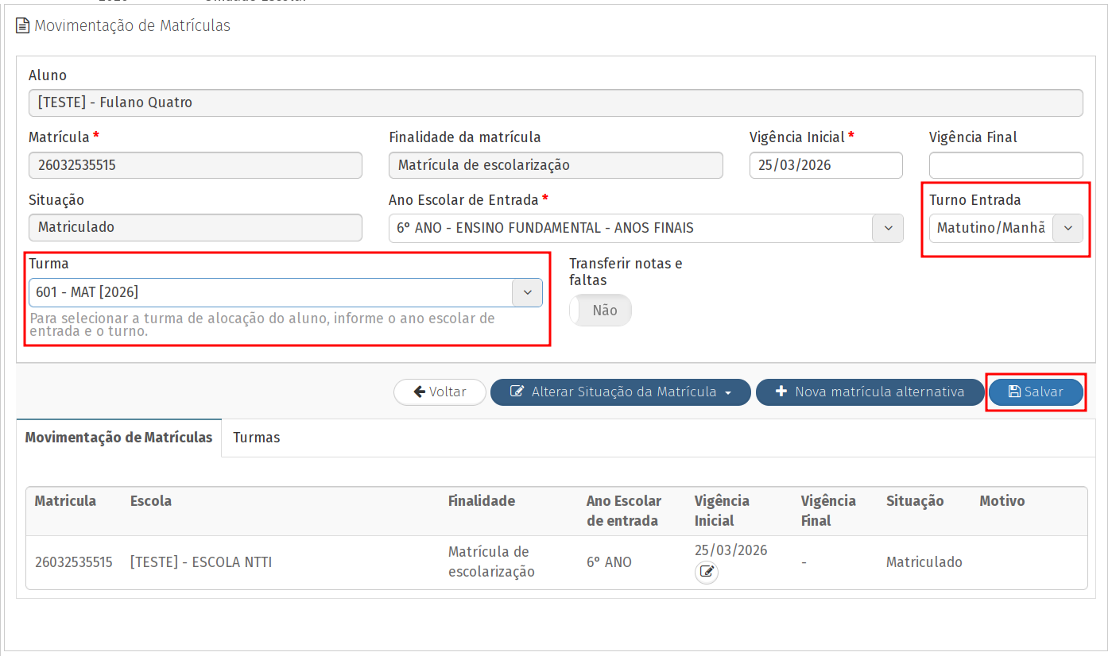
Task: Go back using the Voltar button
Action: [440, 392]
